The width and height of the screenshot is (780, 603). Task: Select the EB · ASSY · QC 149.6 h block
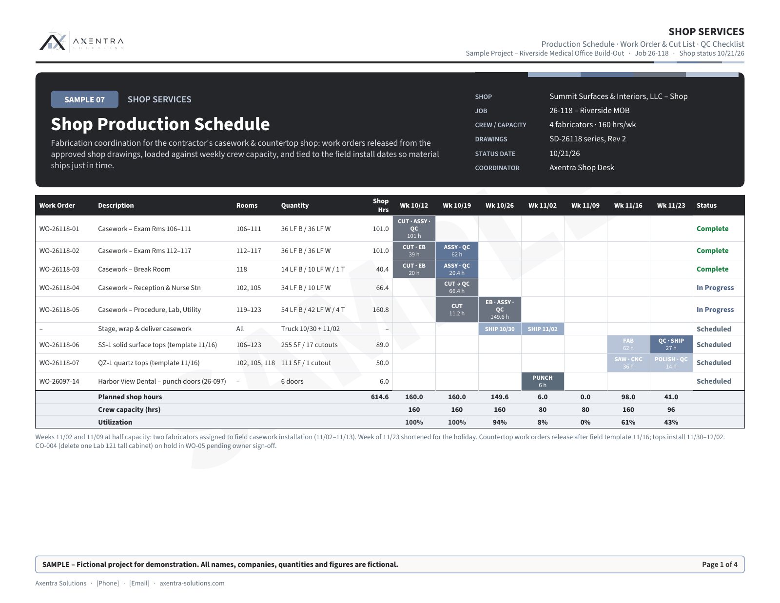[x=500, y=310]
